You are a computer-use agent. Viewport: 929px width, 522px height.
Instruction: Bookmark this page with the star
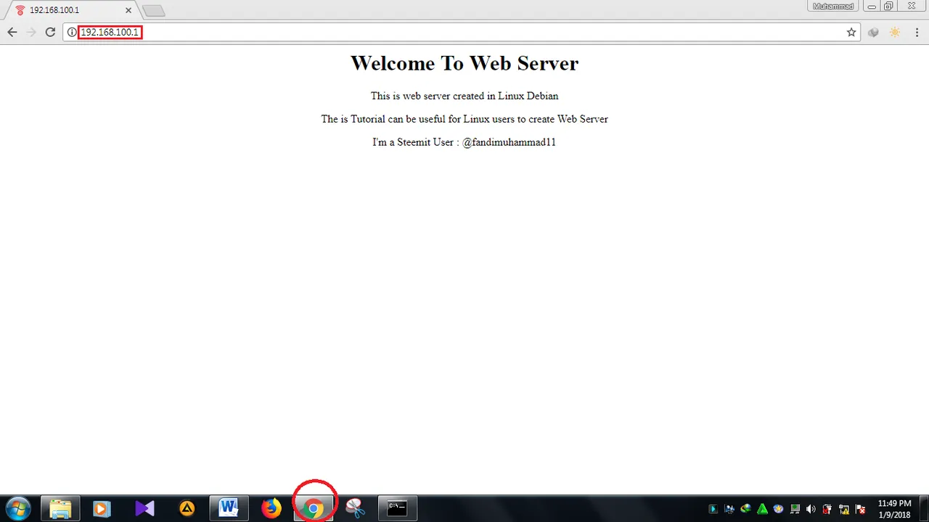851,32
